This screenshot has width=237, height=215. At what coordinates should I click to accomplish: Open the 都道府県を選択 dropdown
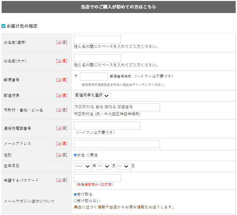click(92, 95)
